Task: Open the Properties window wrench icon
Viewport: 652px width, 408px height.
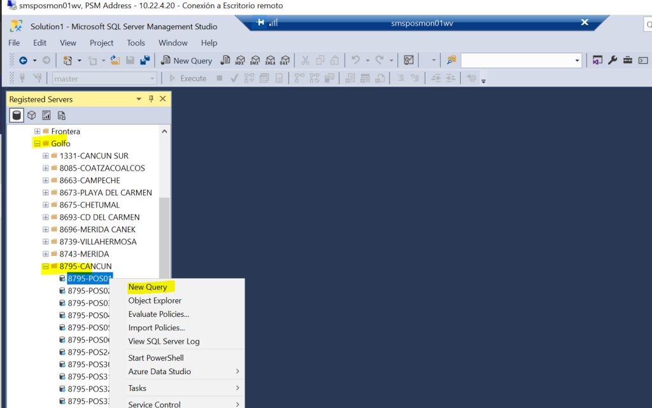Action: [x=613, y=60]
